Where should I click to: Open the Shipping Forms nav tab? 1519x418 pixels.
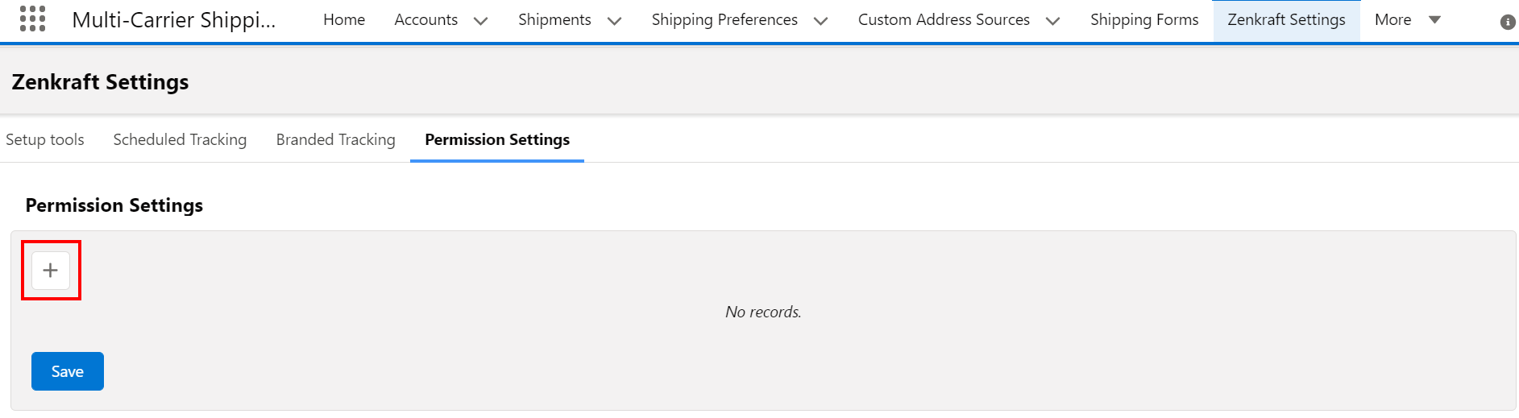[x=1144, y=19]
